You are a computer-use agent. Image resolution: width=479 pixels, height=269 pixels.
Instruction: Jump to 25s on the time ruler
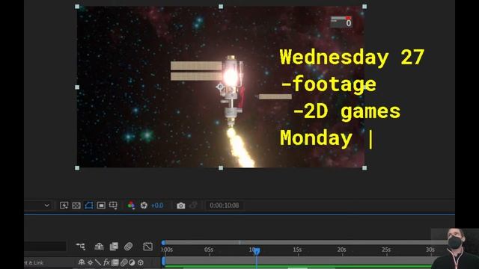[x=386, y=250]
